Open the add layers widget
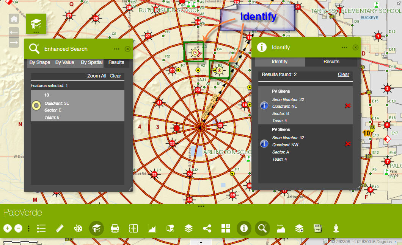Screen dimensions: 402x245 [x=299, y=228]
